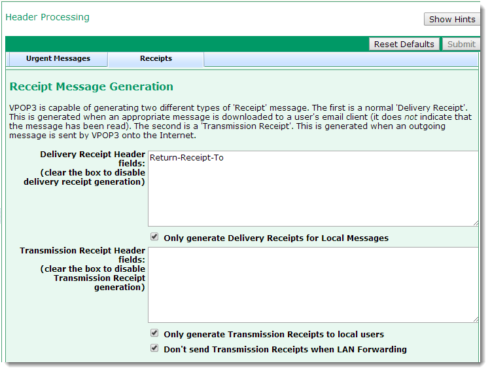Click the 'Transmission Receipt Header fields' field label

click(x=82, y=269)
